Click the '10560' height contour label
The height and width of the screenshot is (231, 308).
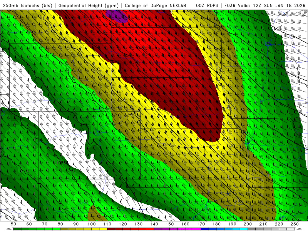(62, 163)
